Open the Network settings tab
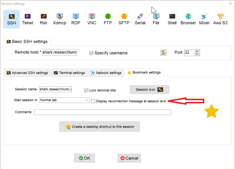This screenshot has width=235, height=169. pos(106,73)
